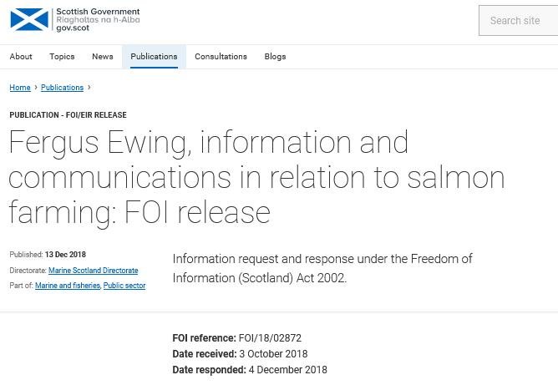Click the published date 13 Dec 2018
Viewport: 558px width, 390px height.
65,255
